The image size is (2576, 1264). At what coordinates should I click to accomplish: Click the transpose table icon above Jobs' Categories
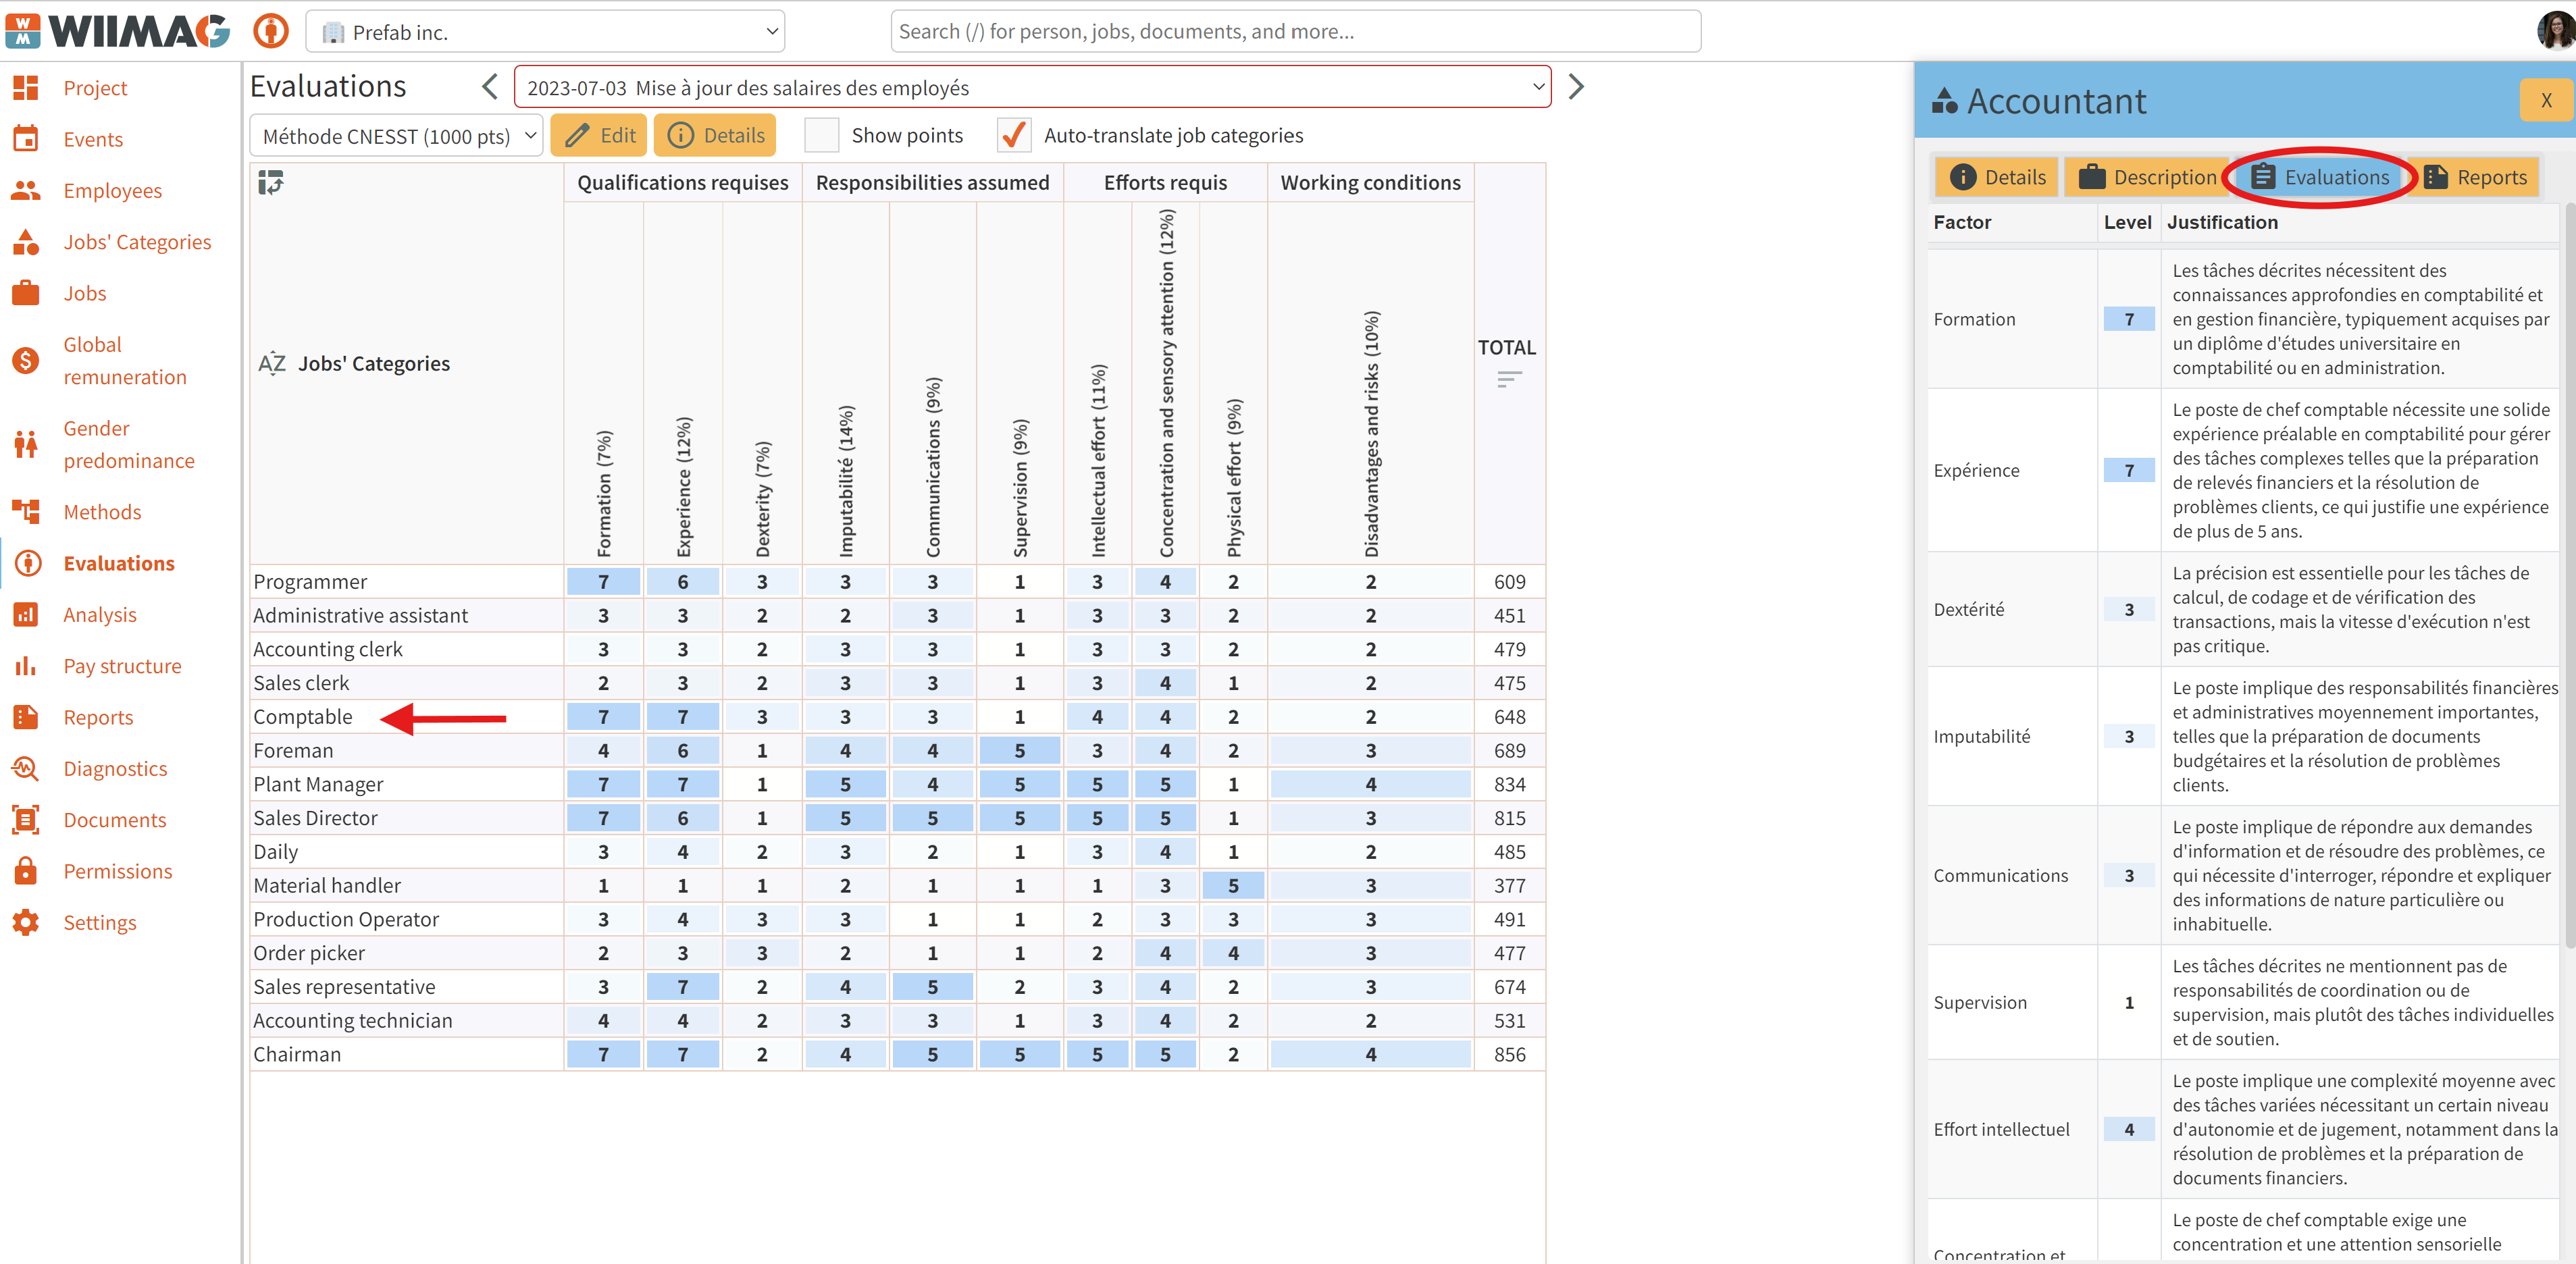[x=271, y=183]
